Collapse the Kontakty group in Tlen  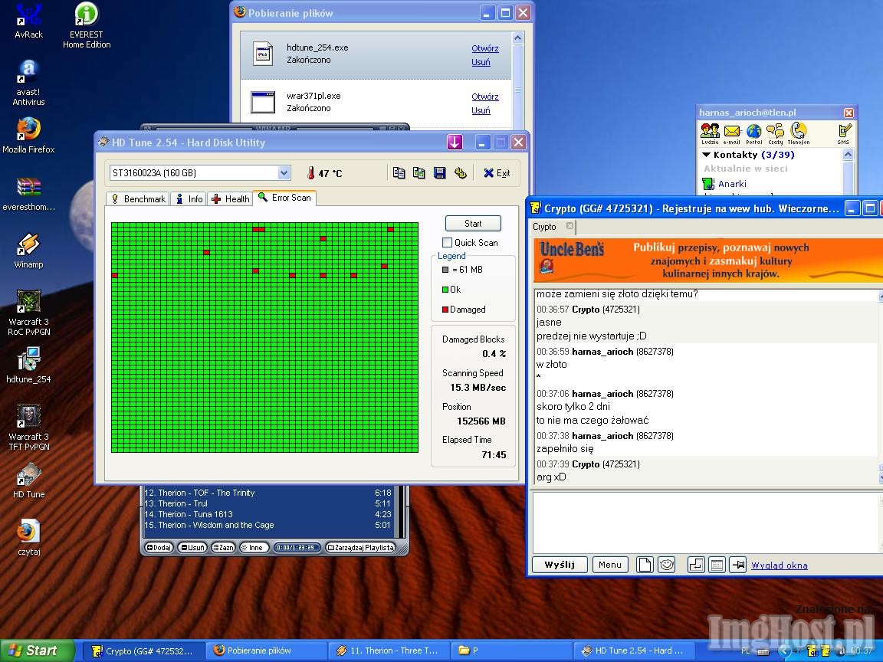(706, 154)
